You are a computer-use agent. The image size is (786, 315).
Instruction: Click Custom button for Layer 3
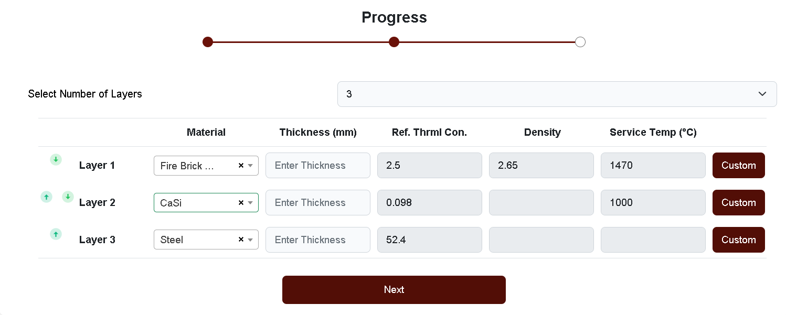738,240
